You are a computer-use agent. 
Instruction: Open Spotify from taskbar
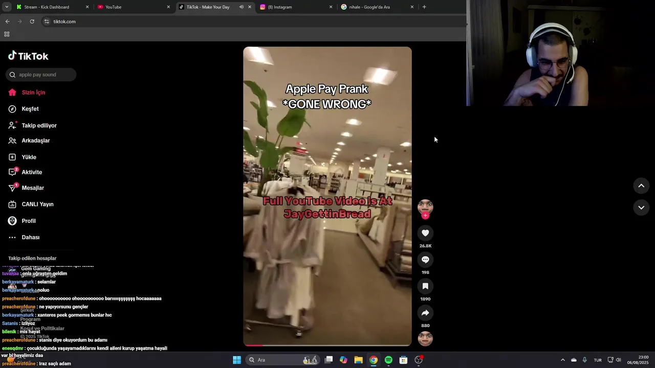click(x=388, y=360)
